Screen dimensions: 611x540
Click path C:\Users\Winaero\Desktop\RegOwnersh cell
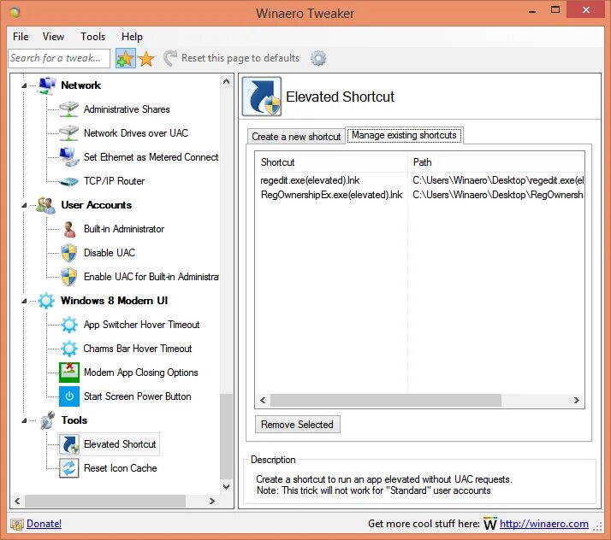coord(498,195)
